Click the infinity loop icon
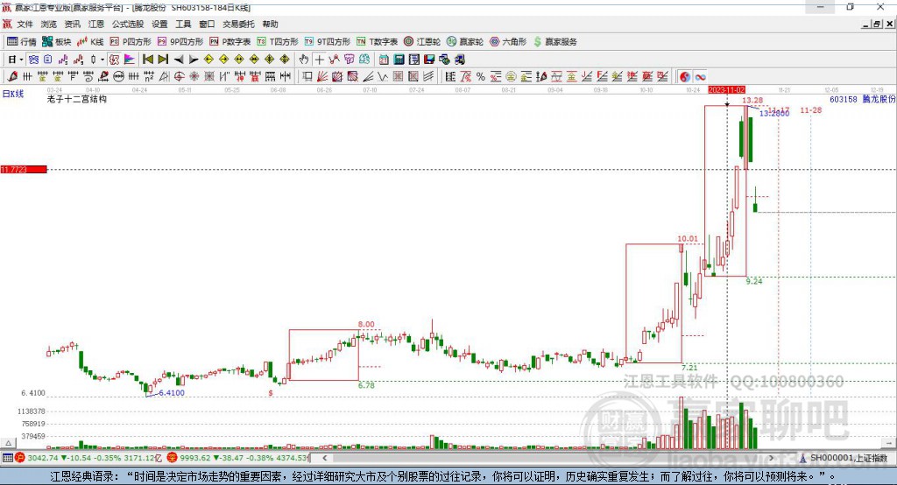The height and width of the screenshot is (485, 897). coord(700,77)
